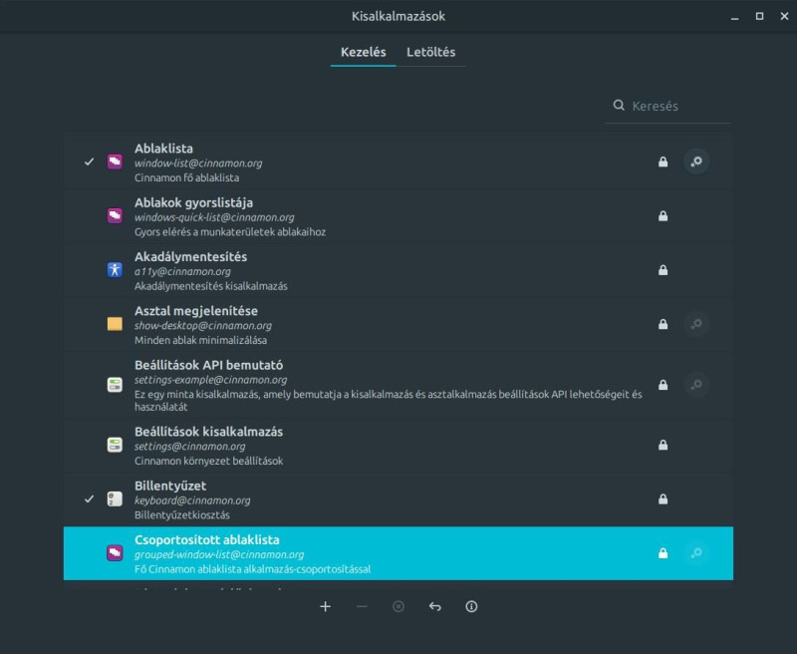Open Csoportosított ablaklista settings gear
Viewport: 797px width, 654px height.
[x=695, y=552]
